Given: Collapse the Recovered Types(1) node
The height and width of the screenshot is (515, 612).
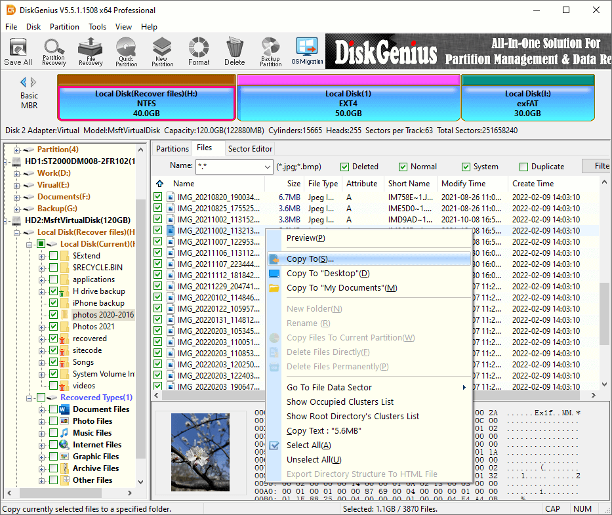Looking at the screenshot, I should point(30,398).
